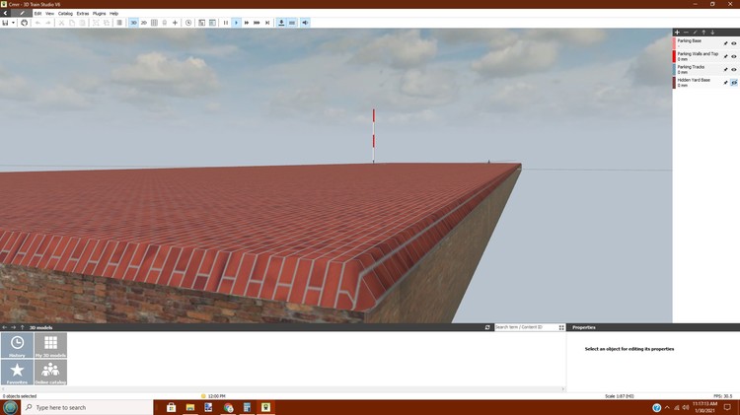Open the Save dropdown arrow
The height and width of the screenshot is (415, 740).
[x=13, y=23]
